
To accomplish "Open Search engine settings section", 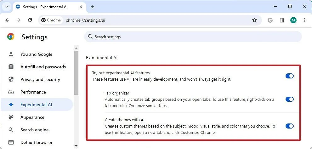I will click(37, 130).
